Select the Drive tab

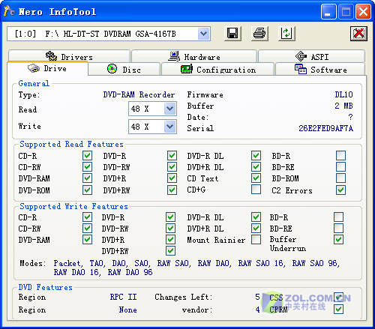click(x=47, y=68)
